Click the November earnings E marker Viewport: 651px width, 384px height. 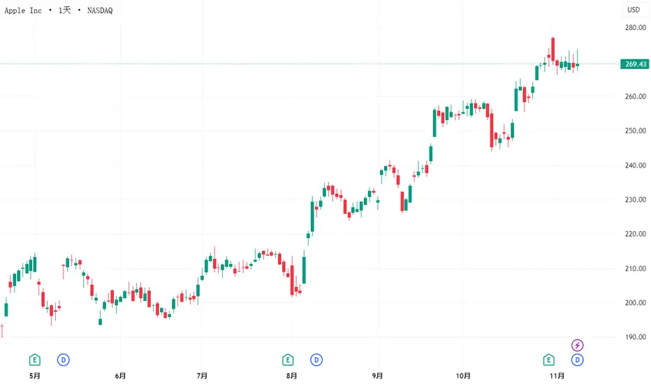548,360
